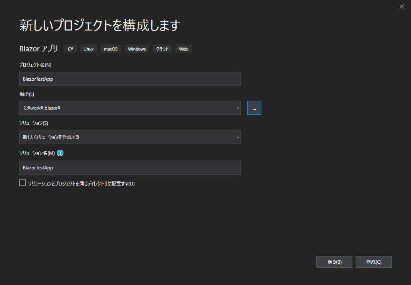Close the configure project dialog
Viewport: 411px width, 285px height.
[x=401, y=6]
